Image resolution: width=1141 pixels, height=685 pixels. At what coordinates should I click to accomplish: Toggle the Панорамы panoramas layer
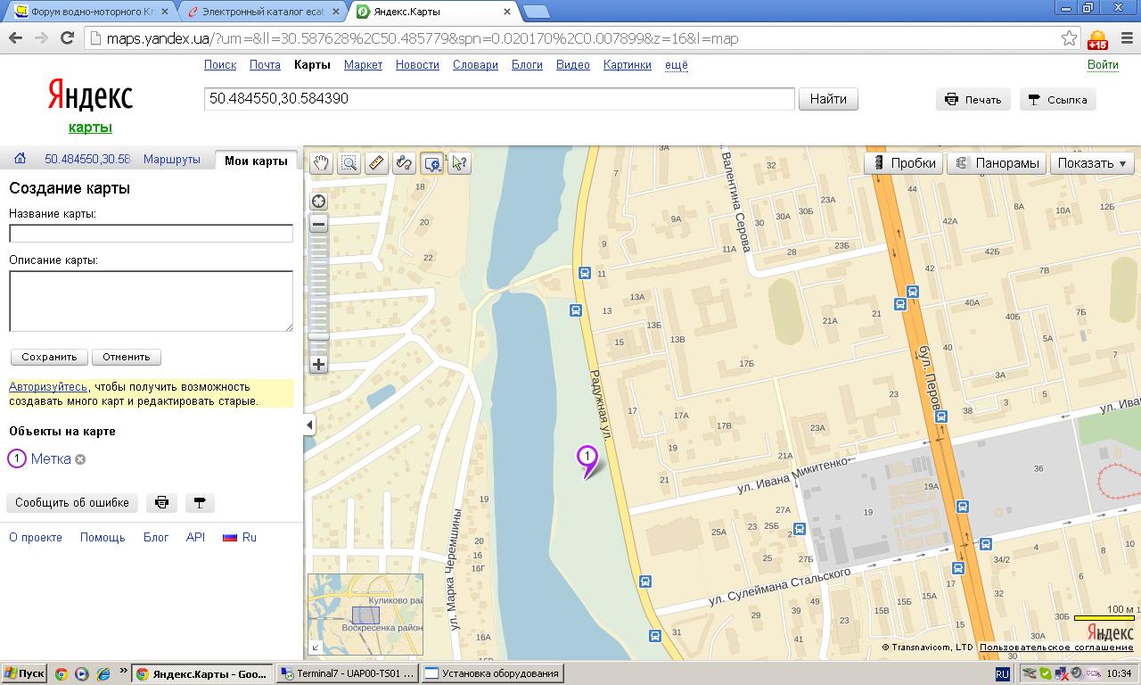pyautogui.click(x=997, y=163)
